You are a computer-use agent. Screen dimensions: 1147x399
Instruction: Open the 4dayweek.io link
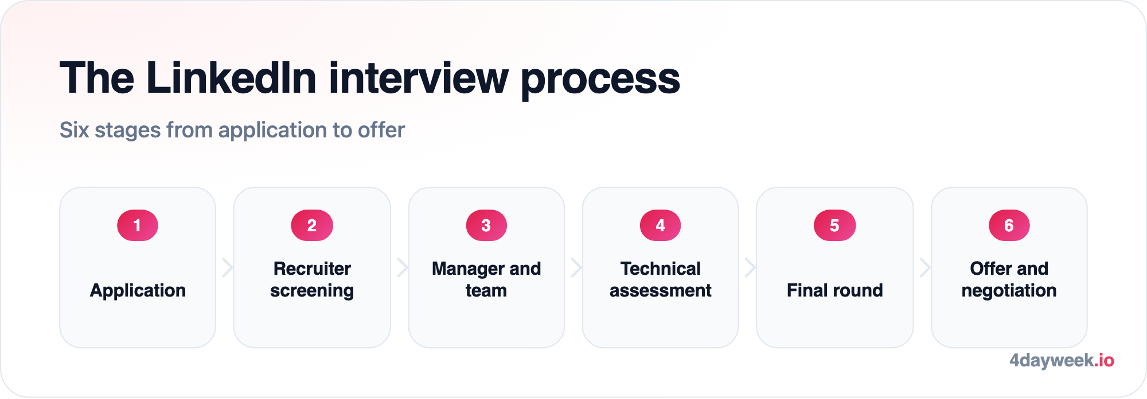tap(1062, 361)
